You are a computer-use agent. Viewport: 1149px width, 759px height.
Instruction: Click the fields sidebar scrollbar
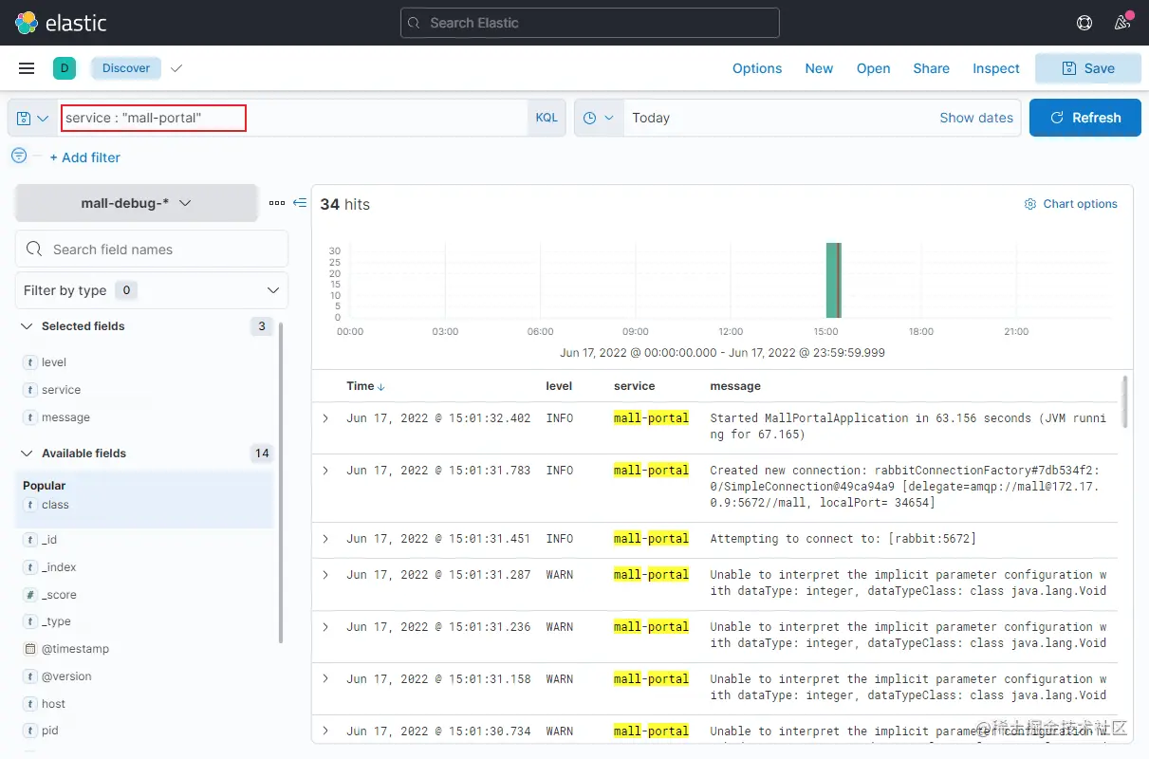coord(280,484)
